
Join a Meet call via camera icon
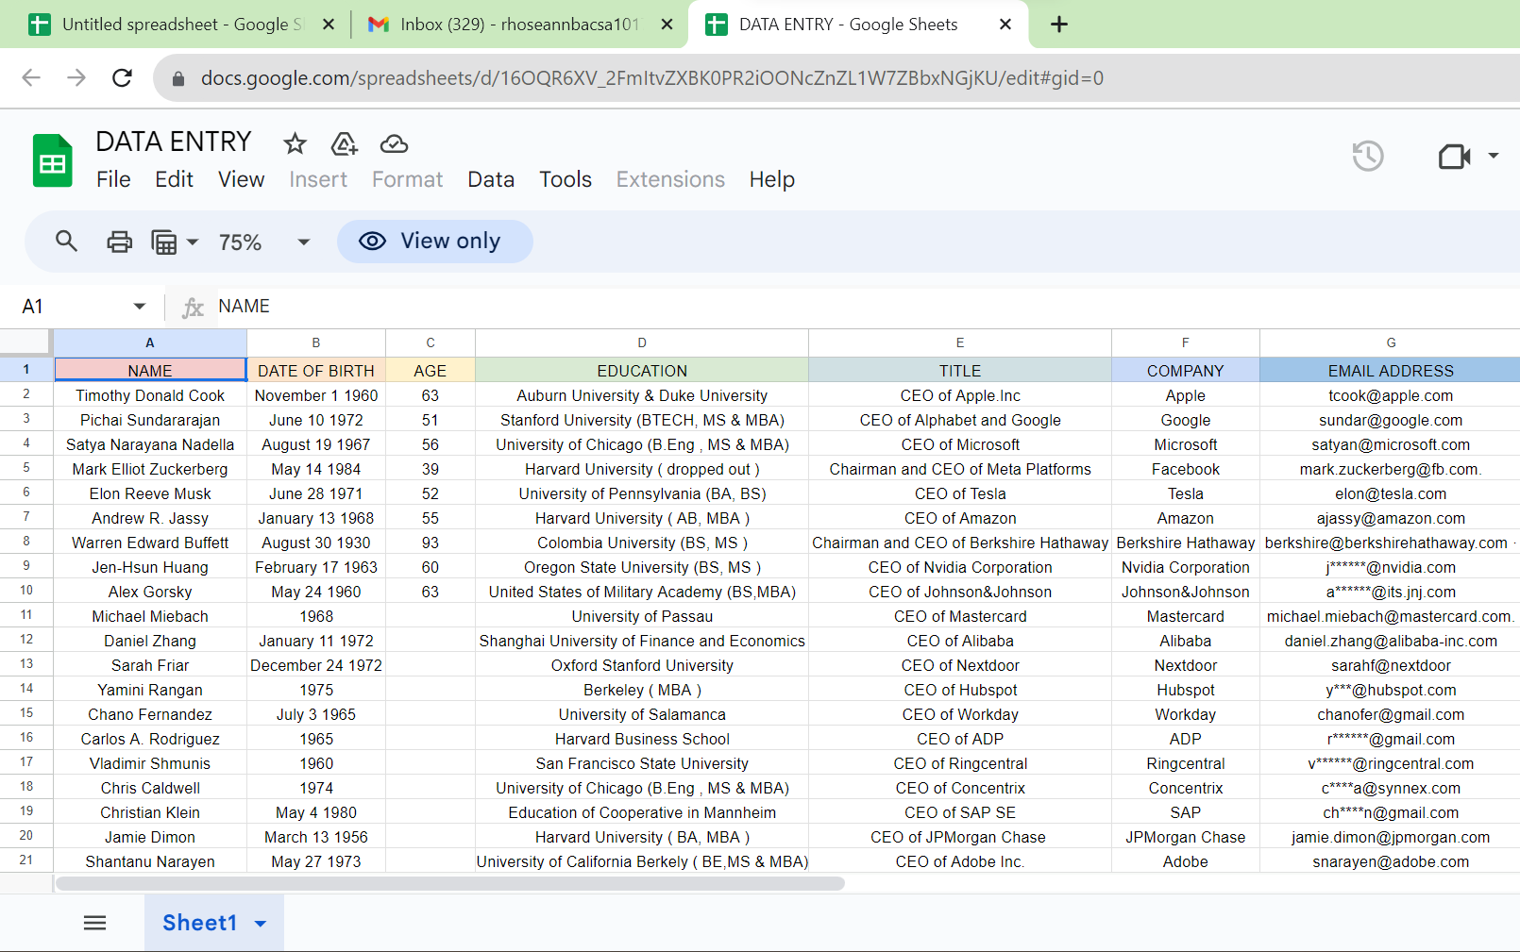(1454, 157)
